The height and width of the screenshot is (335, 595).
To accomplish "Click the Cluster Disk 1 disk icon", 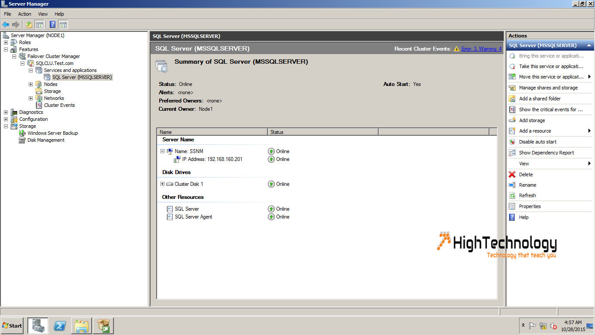I will (x=170, y=184).
